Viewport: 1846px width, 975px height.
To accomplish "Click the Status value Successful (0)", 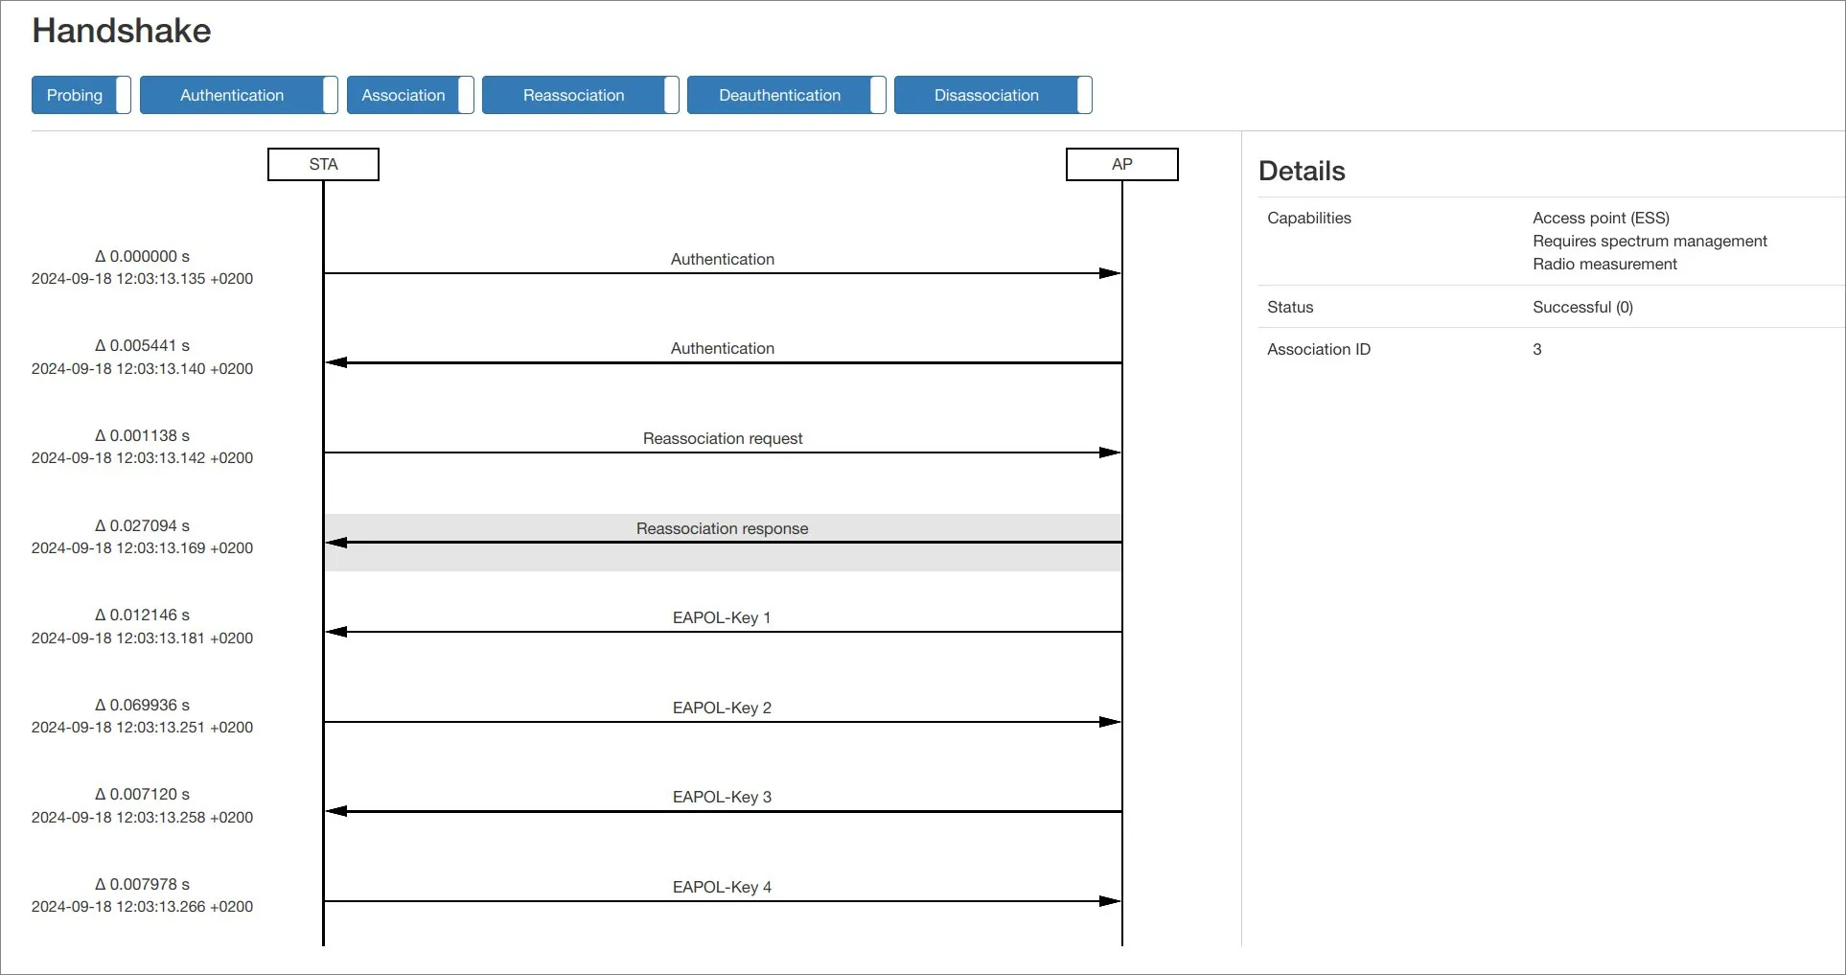I will tap(1582, 307).
